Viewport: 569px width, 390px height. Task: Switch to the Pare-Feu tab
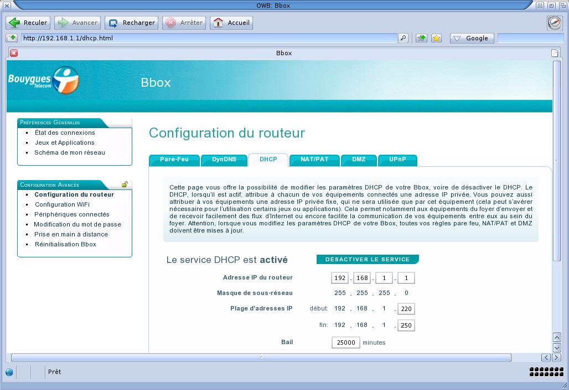(174, 160)
